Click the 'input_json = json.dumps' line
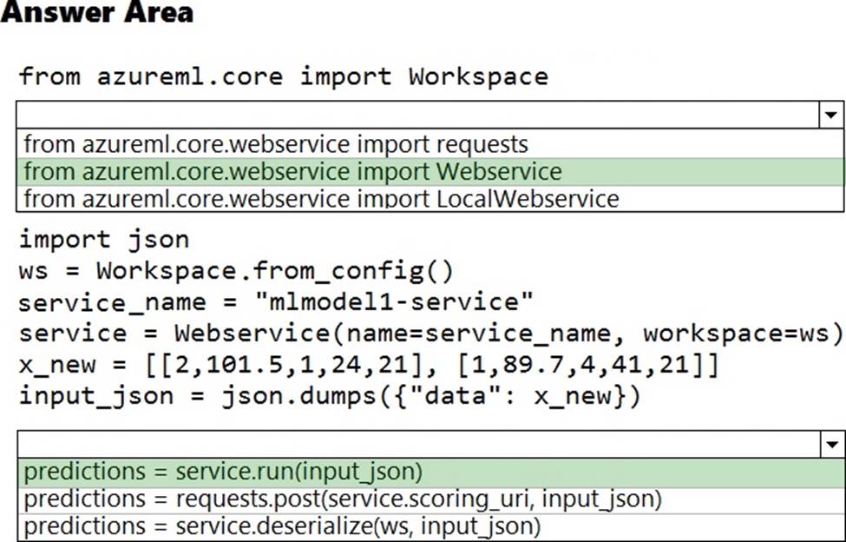The height and width of the screenshot is (542, 846). pos(329,396)
